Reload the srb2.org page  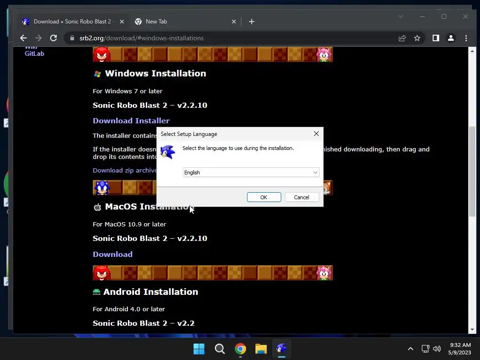tap(53, 38)
